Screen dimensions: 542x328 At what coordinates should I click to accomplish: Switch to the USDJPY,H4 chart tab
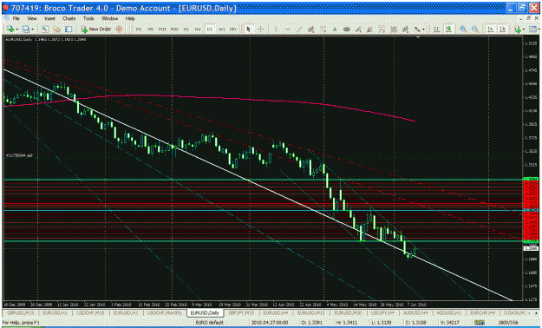pyautogui.click(x=382, y=312)
